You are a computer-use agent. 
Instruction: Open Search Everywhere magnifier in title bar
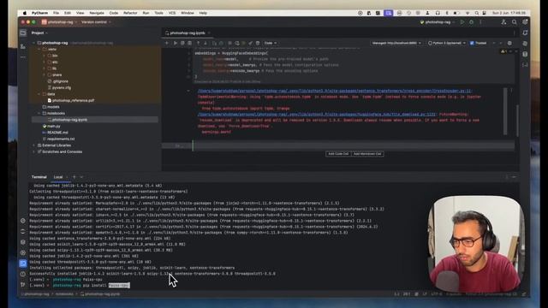515,22
